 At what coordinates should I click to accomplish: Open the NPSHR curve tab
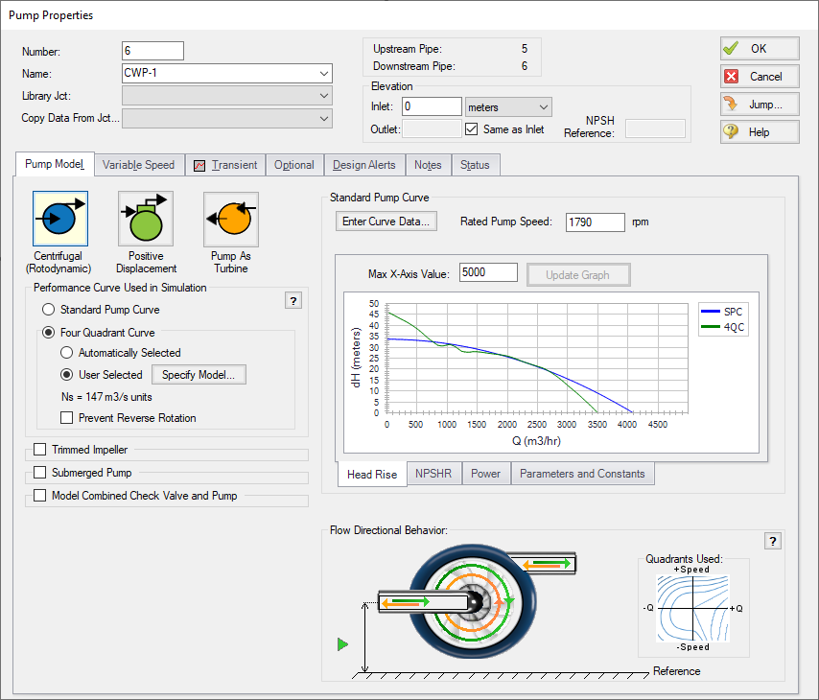(433, 473)
